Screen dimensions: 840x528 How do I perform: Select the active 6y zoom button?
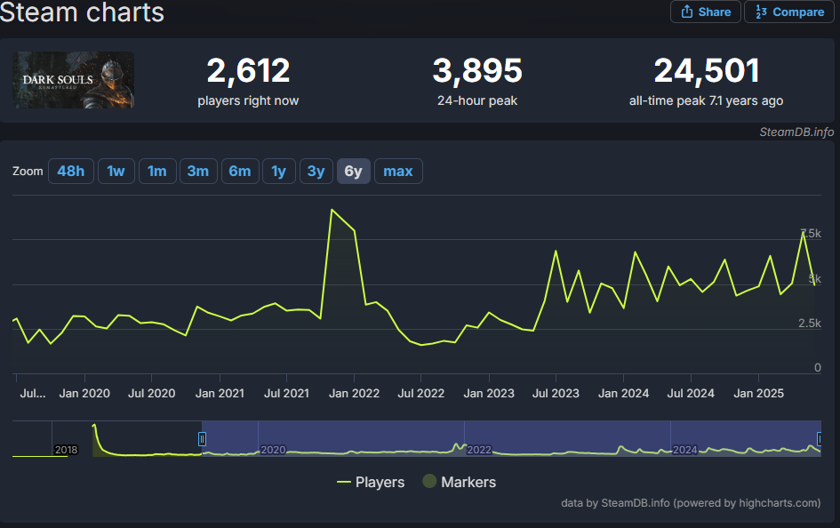click(354, 172)
